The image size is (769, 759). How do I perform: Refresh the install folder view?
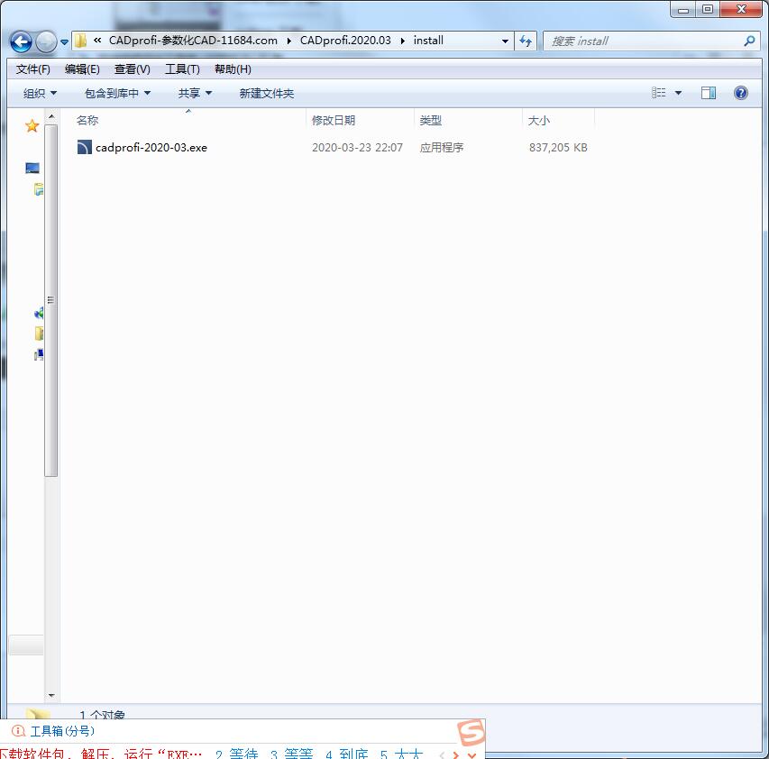(x=526, y=41)
